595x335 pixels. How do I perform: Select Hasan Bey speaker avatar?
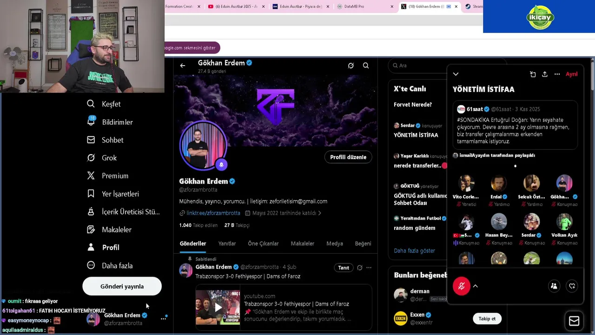pyautogui.click(x=499, y=222)
